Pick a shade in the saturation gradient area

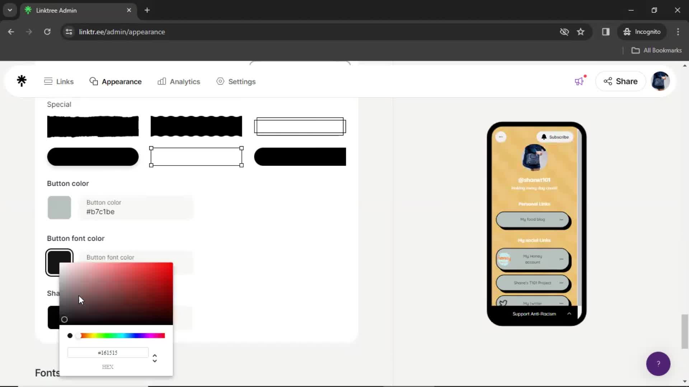116,293
